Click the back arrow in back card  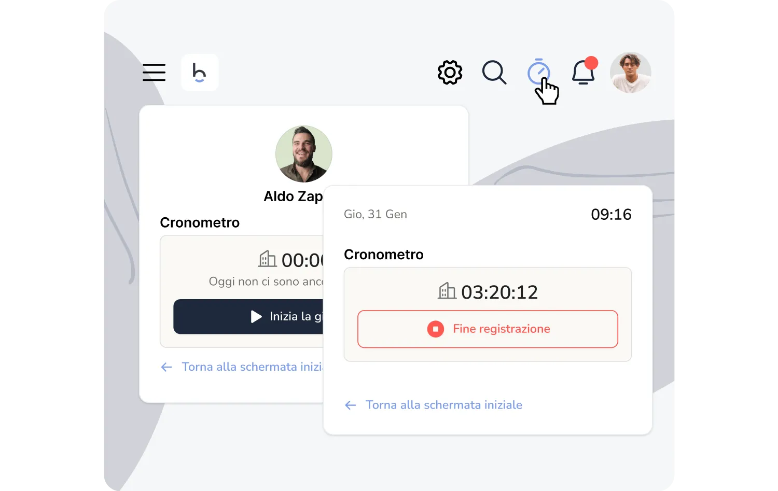coord(166,367)
